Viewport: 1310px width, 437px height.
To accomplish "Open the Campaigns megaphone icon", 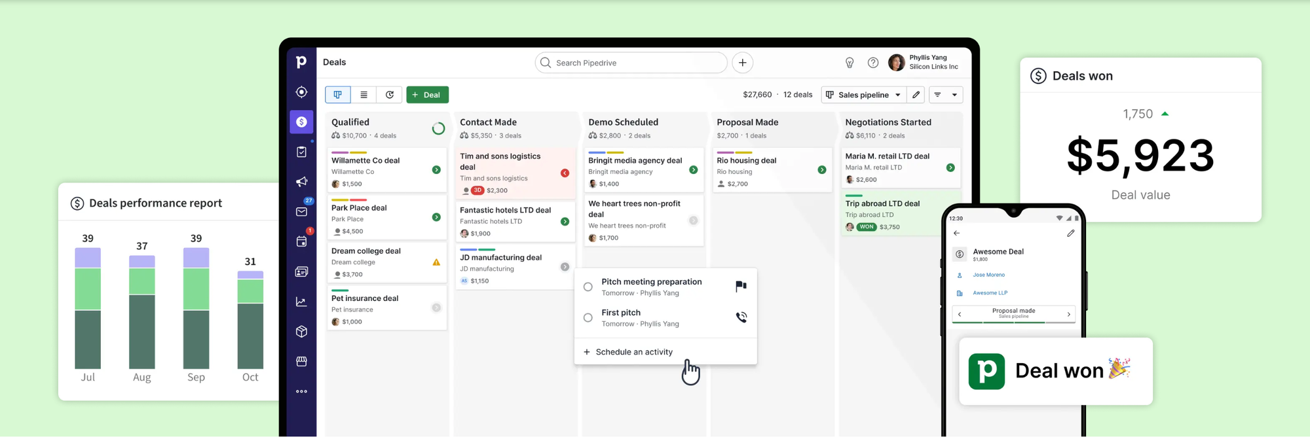I will pyautogui.click(x=301, y=182).
